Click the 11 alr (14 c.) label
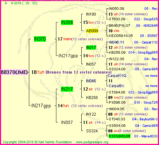Viewport: 159px width, 145px height. pyautogui.click(x=94, y=123)
